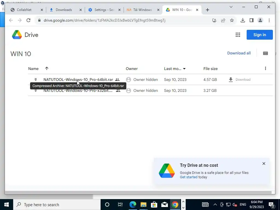Open the notification center icon

pos(272,205)
